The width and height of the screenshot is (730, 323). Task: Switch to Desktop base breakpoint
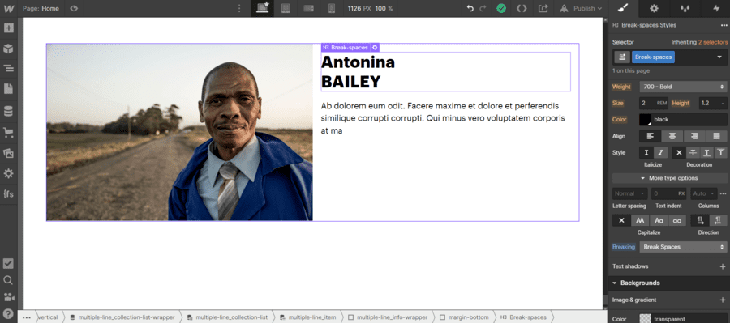coord(263,8)
